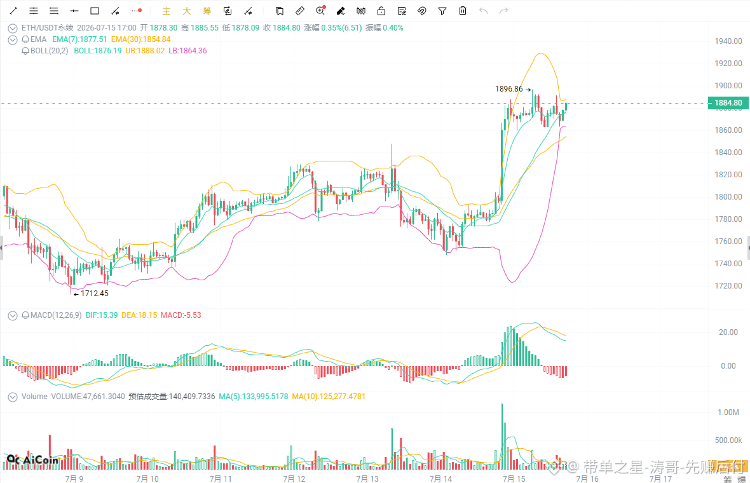Click the 涨幅 0.35%(6.51) readout
750x483 pixels.
tap(333, 28)
